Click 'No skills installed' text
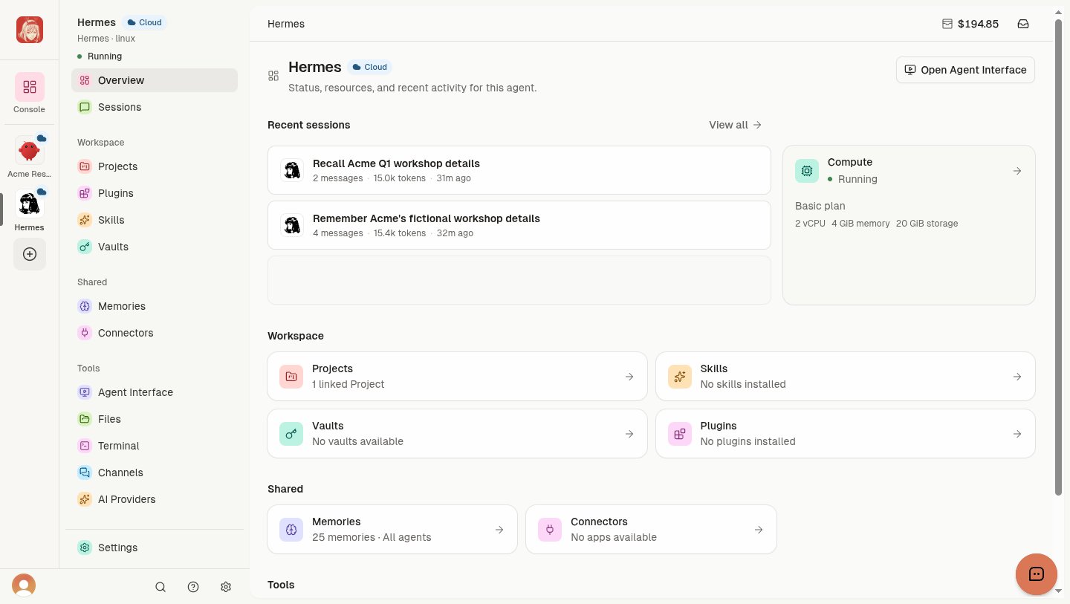The height and width of the screenshot is (604, 1070). 743,384
